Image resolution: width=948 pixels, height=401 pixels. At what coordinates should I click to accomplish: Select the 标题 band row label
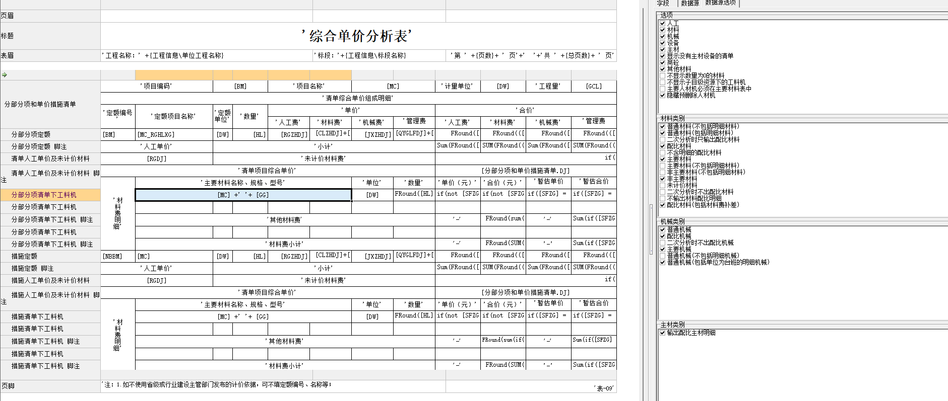50,36
